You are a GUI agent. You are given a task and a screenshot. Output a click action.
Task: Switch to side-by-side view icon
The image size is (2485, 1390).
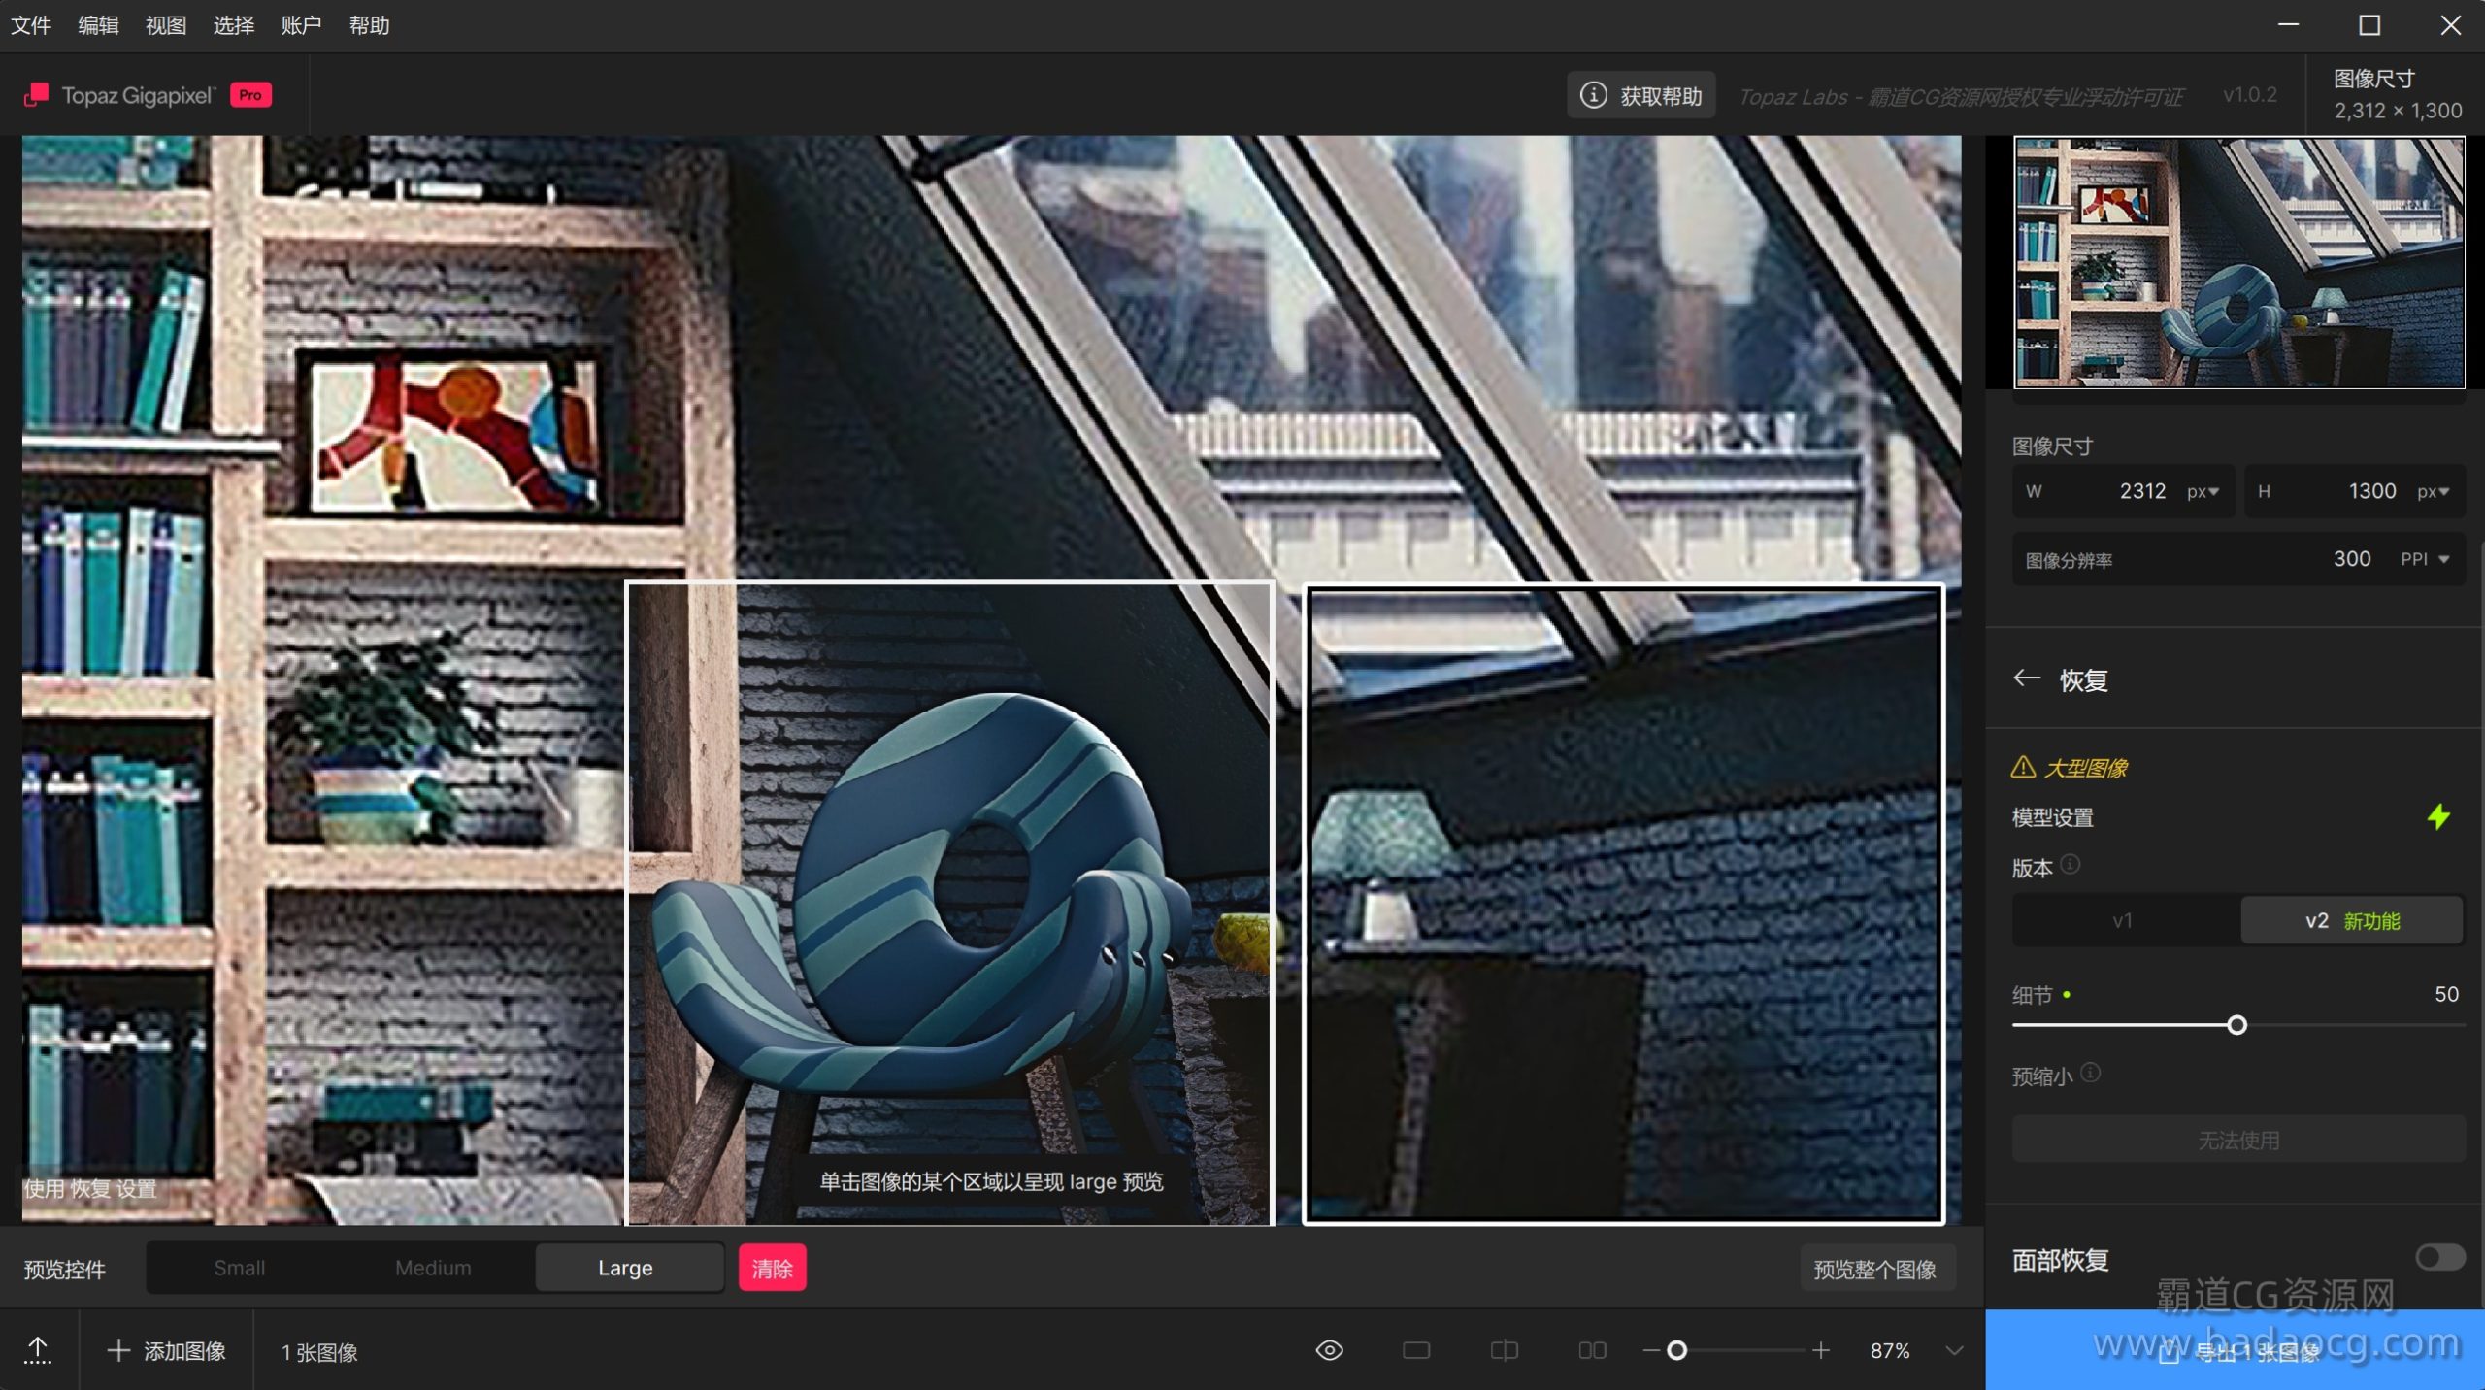click(x=1592, y=1350)
